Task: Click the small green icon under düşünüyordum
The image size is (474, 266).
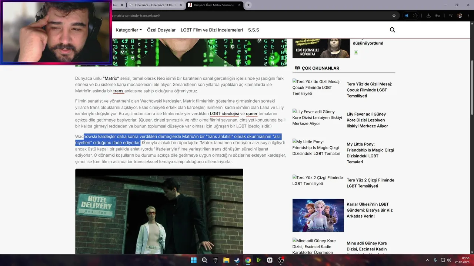Action: click(356, 52)
